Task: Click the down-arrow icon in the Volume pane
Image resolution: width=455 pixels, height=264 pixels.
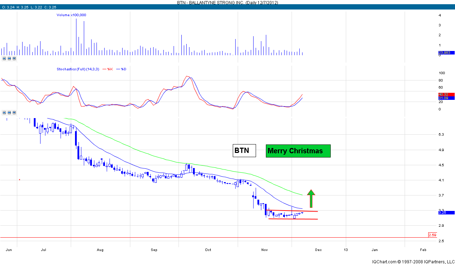Action: pyautogui.click(x=14, y=59)
